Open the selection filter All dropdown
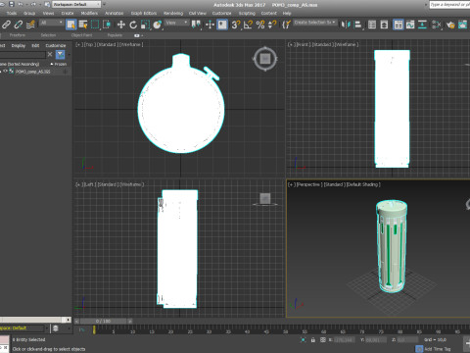Screen dimensions: 470x353 tap(52, 23)
